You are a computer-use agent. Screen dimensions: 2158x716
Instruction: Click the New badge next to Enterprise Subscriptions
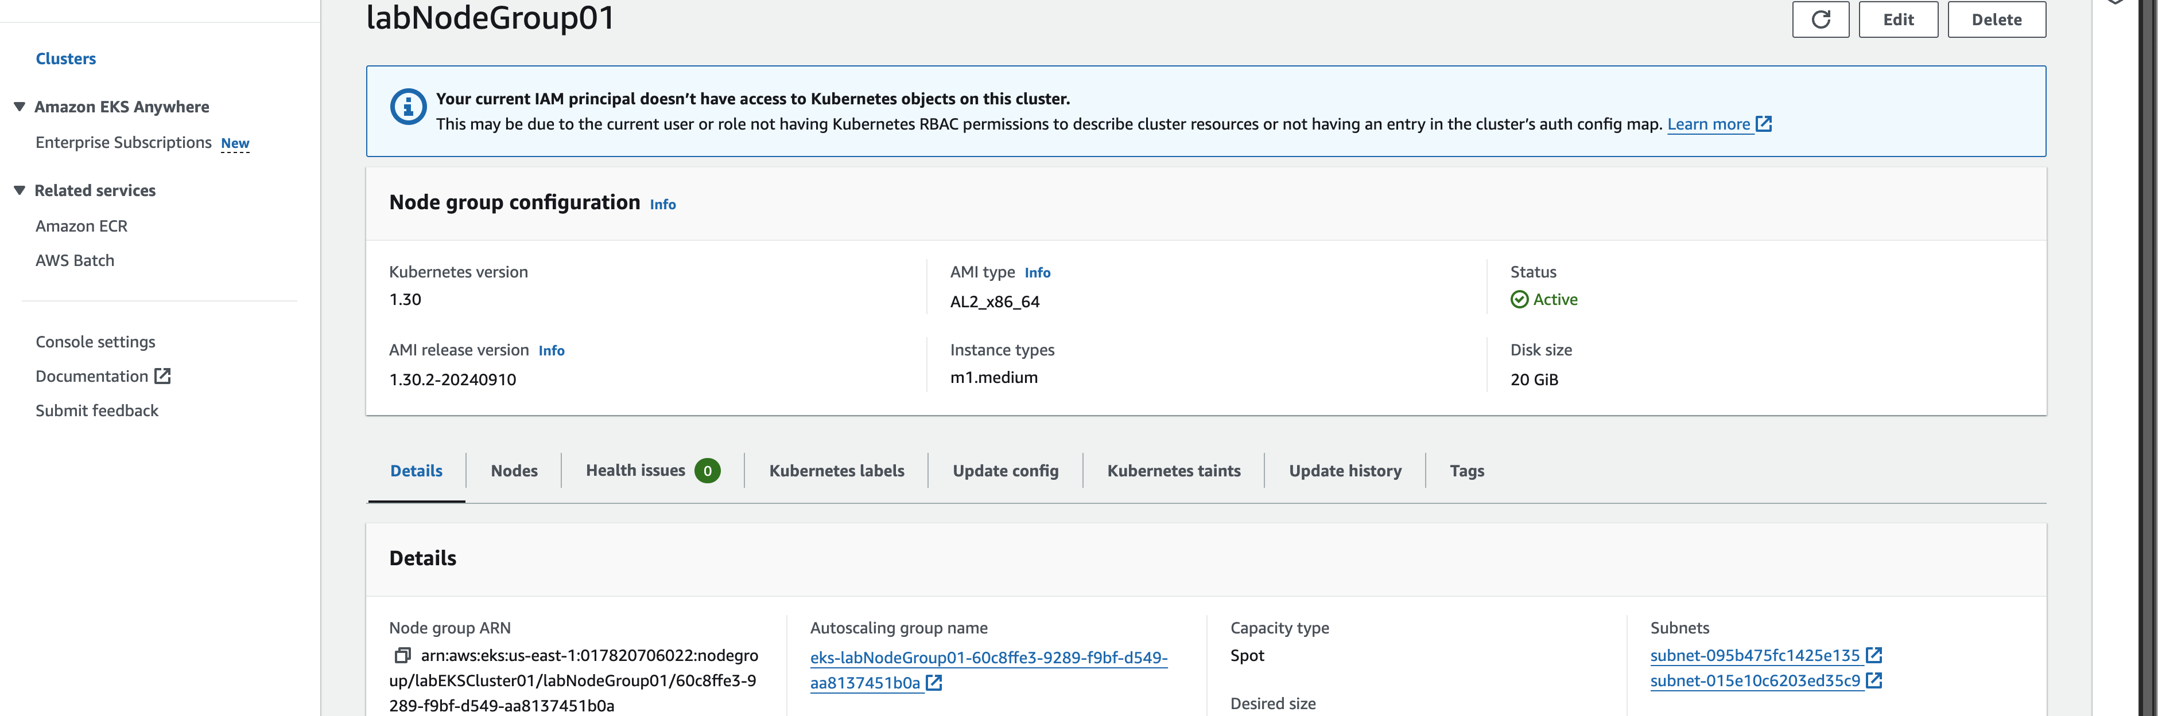(235, 143)
